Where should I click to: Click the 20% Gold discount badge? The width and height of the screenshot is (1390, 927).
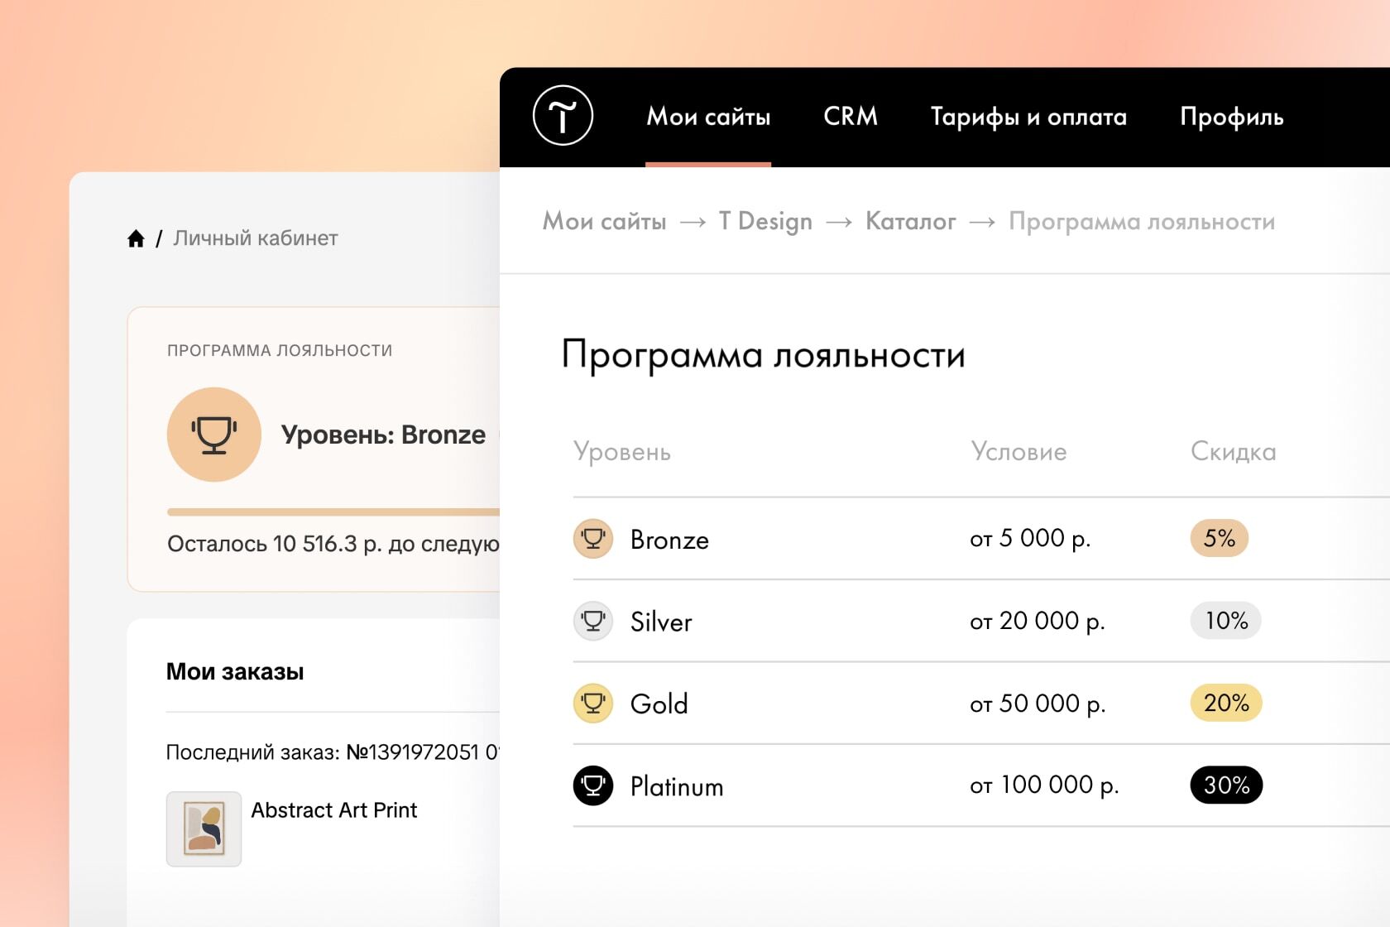pyautogui.click(x=1226, y=703)
